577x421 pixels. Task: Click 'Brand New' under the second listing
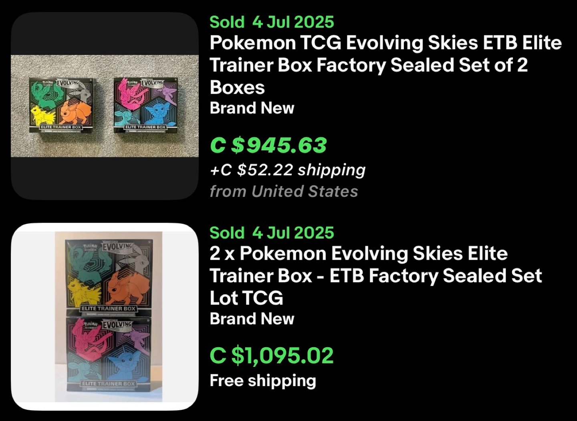click(252, 319)
